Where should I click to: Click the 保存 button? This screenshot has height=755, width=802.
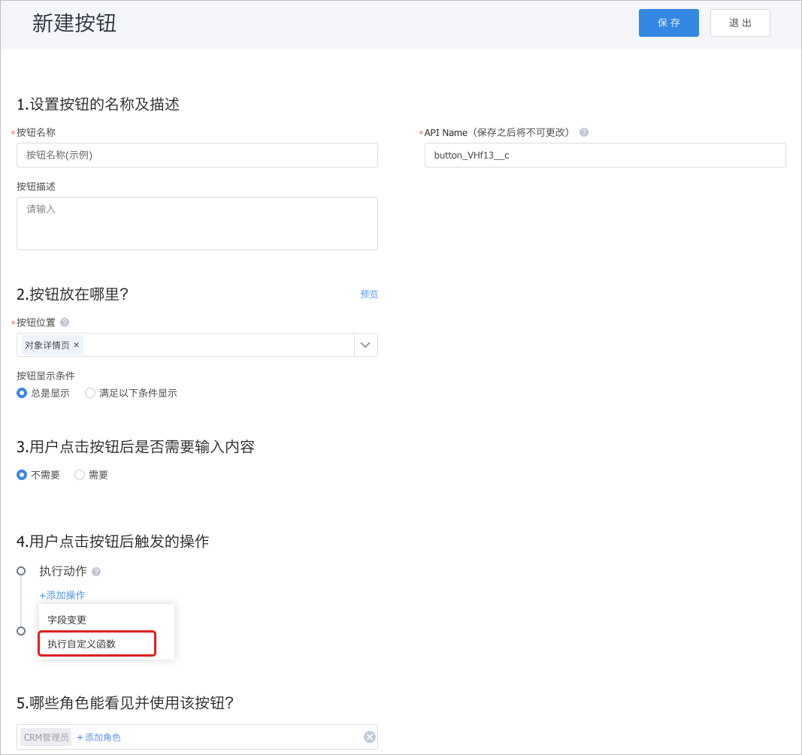tap(668, 23)
